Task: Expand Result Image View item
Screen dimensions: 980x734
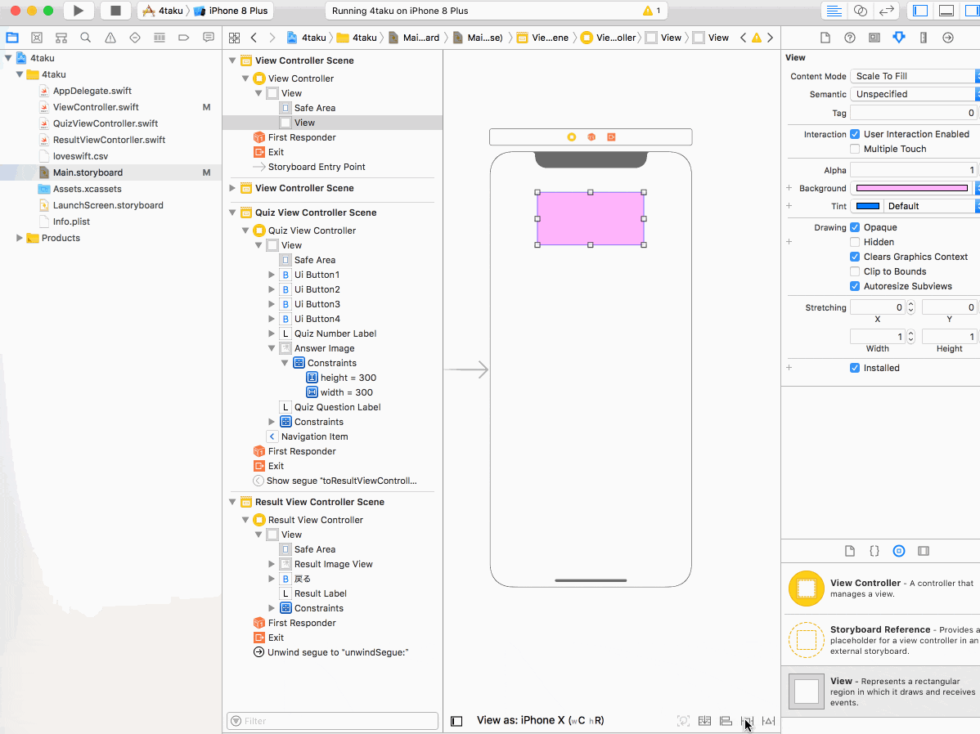Action: coord(272,564)
